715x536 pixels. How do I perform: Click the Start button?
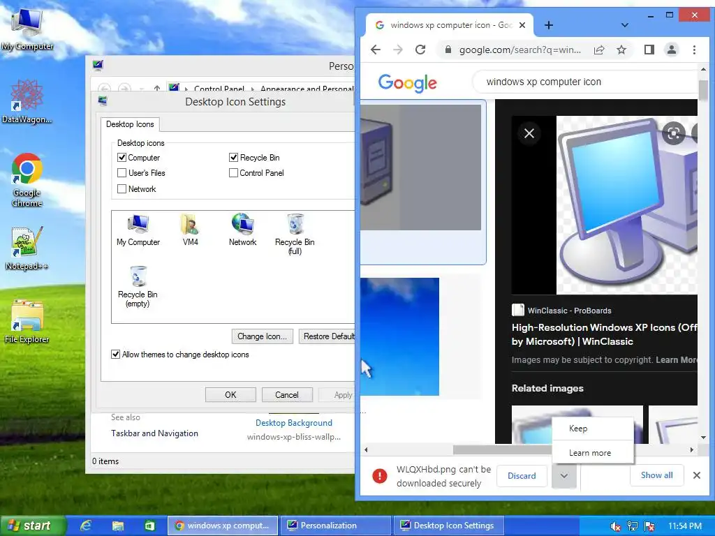click(x=32, y=526)
